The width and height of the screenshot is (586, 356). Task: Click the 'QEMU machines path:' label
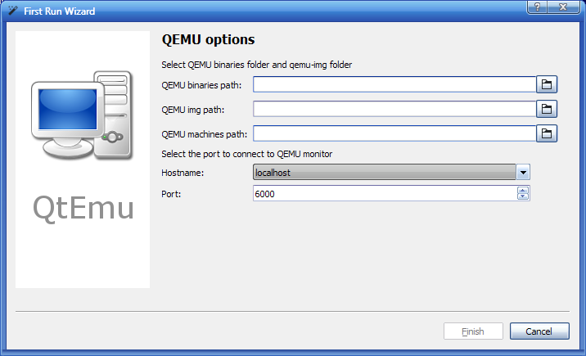204,134
